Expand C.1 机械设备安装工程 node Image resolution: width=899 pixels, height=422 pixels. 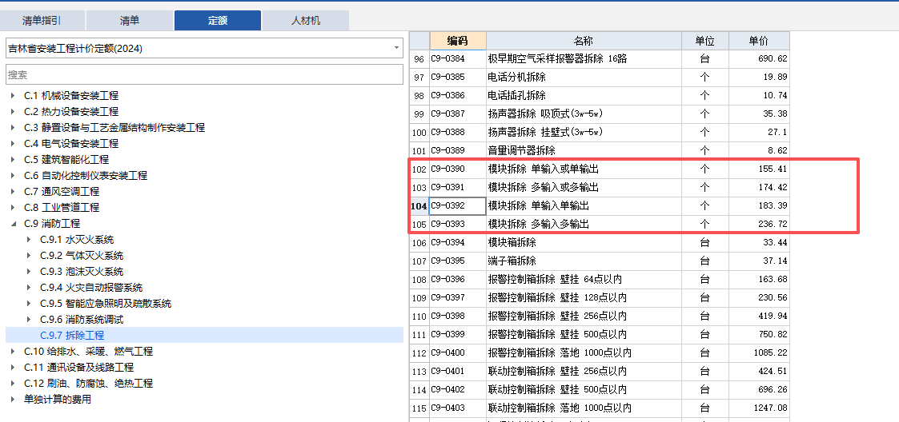(13, 96)
